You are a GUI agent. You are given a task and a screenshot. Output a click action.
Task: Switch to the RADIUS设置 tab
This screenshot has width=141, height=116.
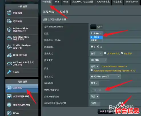tap(103, 2)
